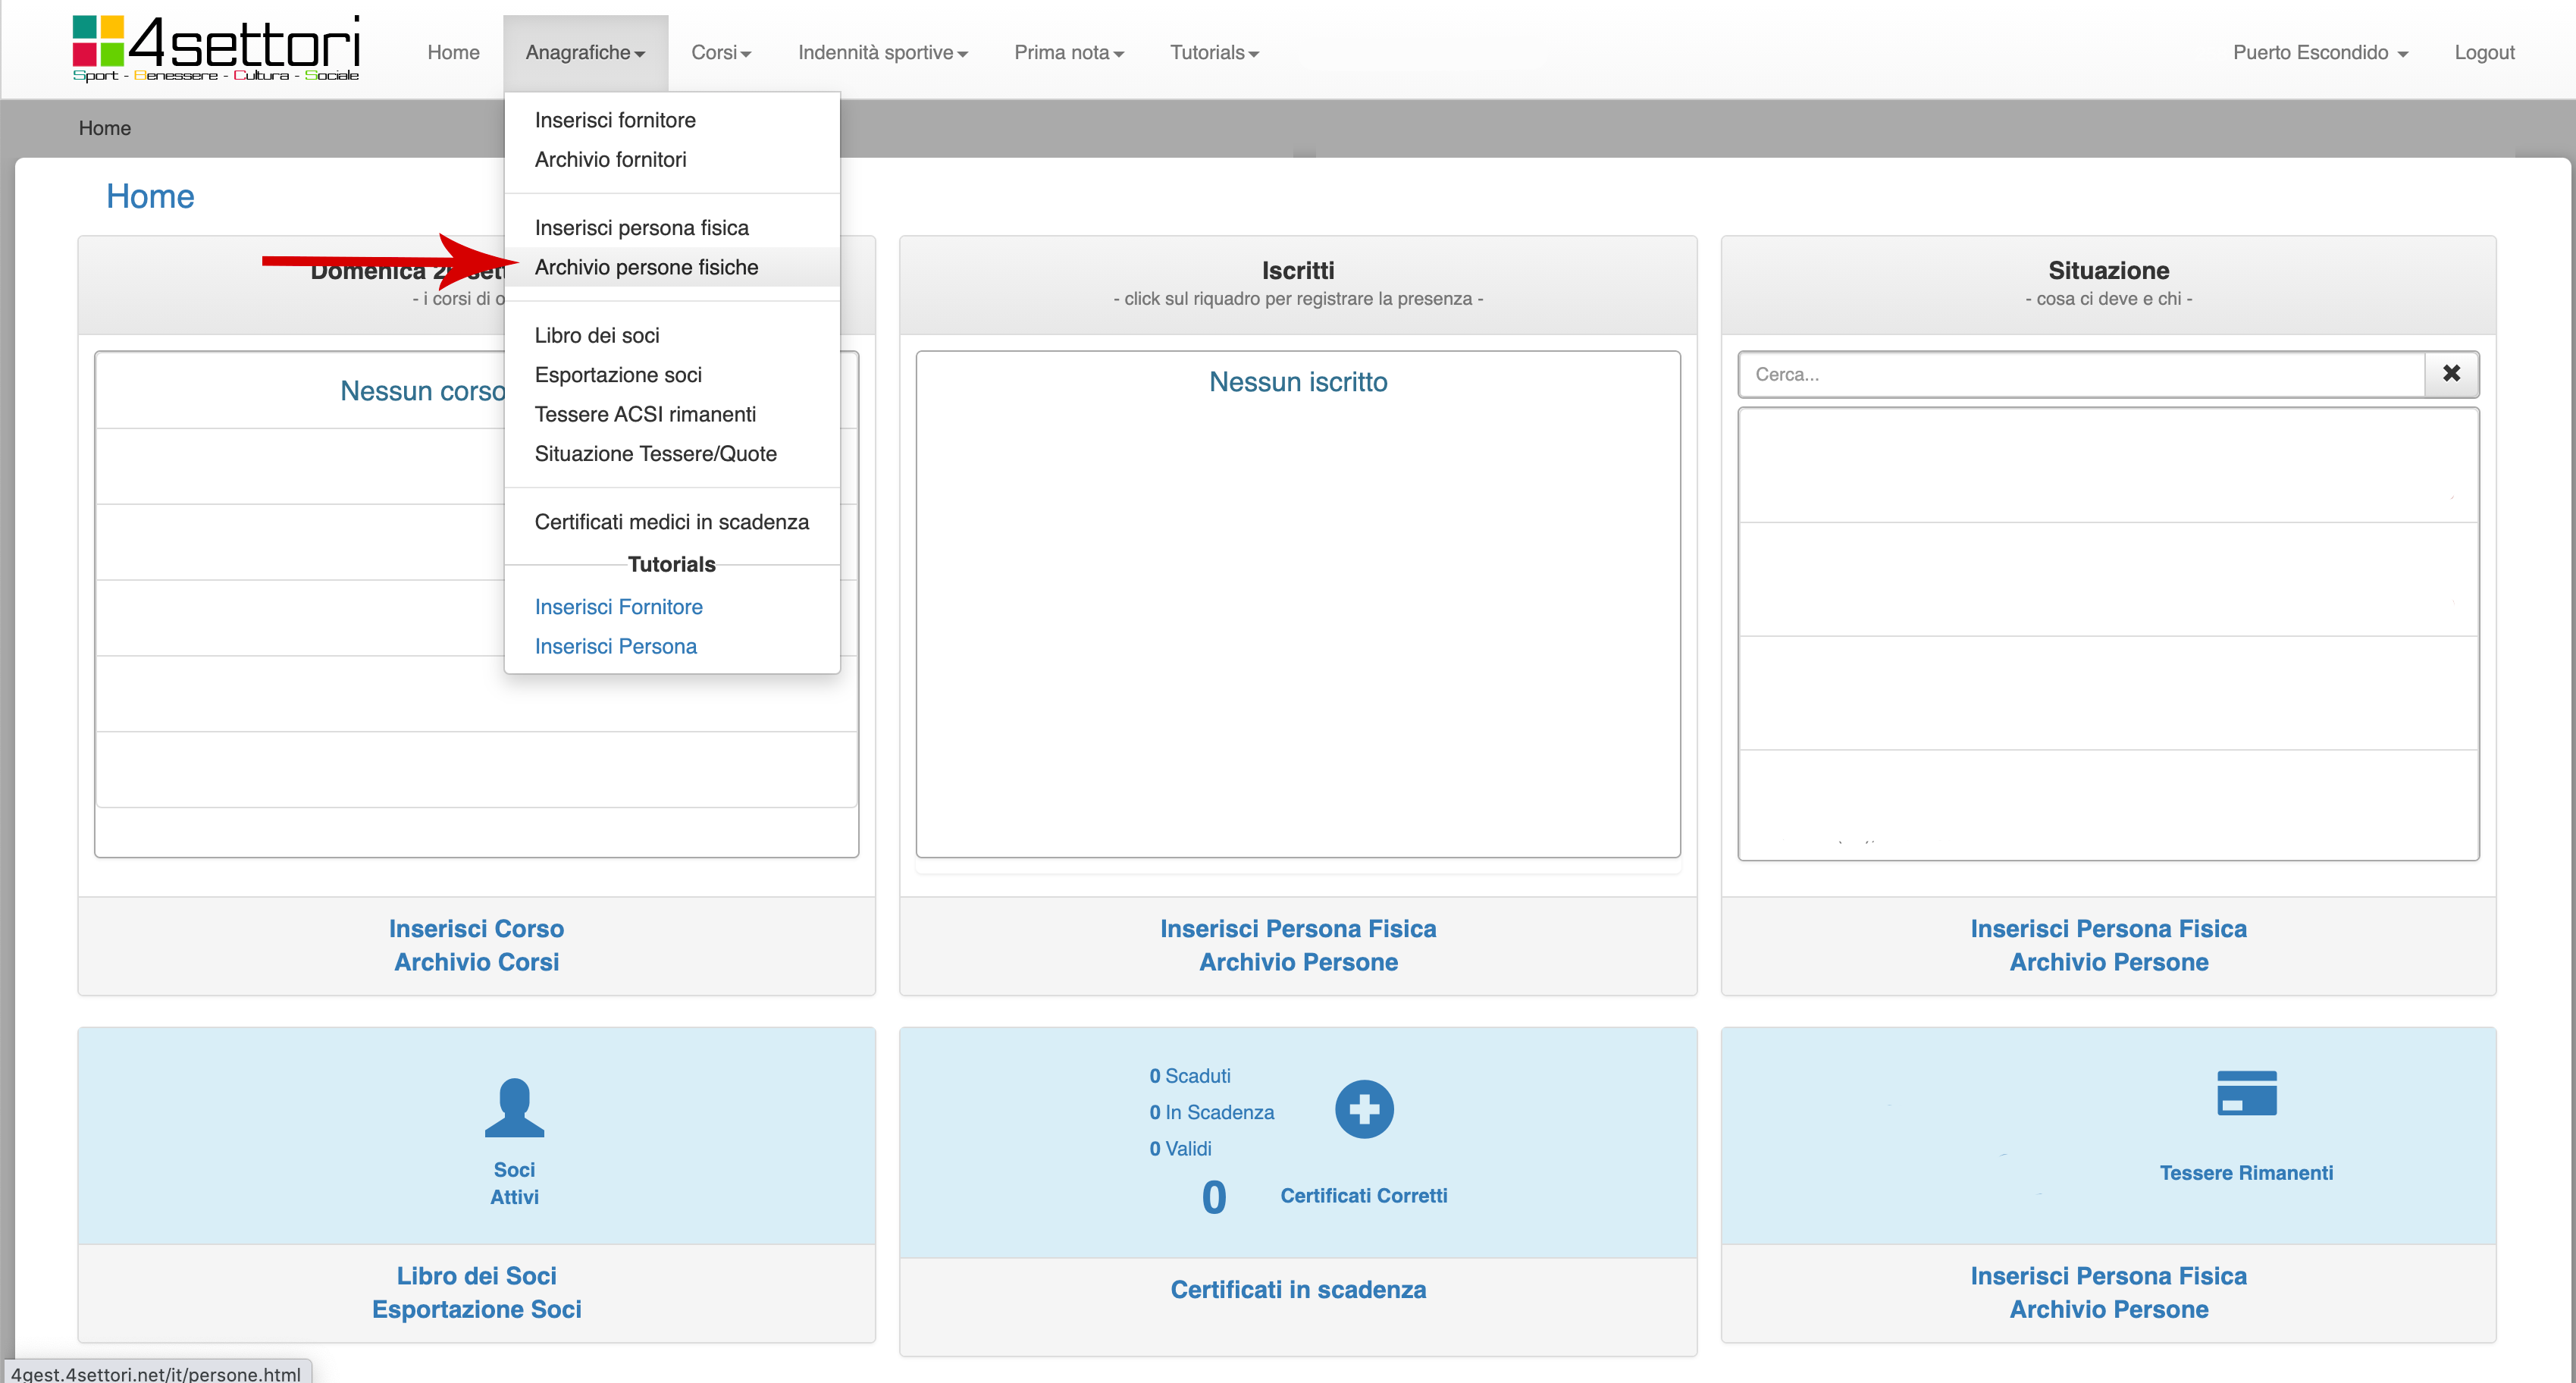Open the Certificati in scadenza link

click(x=1297, y=1289)
